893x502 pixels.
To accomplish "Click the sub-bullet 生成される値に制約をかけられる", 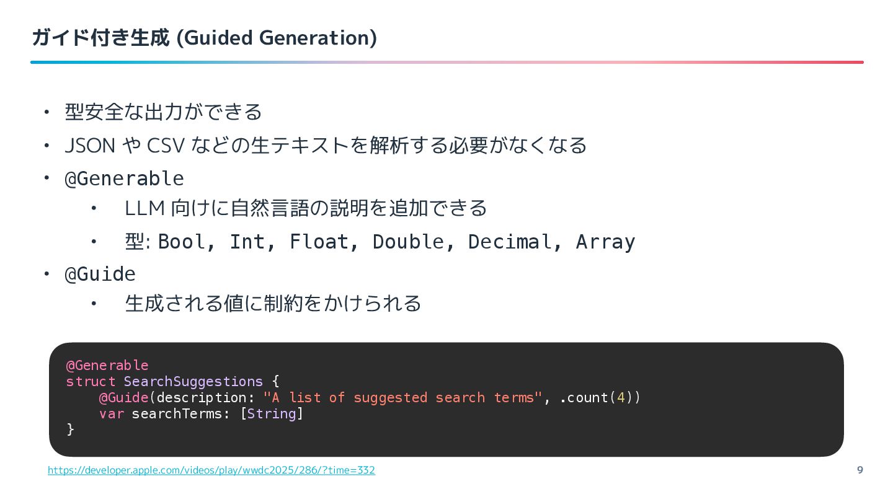I will 273,304.
